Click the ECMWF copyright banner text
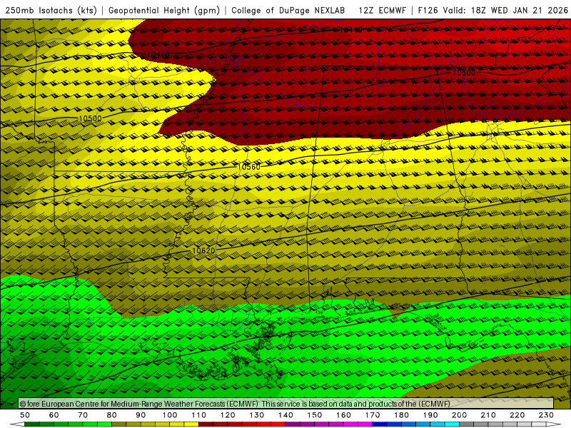The image size is (571, 428). 235,404
